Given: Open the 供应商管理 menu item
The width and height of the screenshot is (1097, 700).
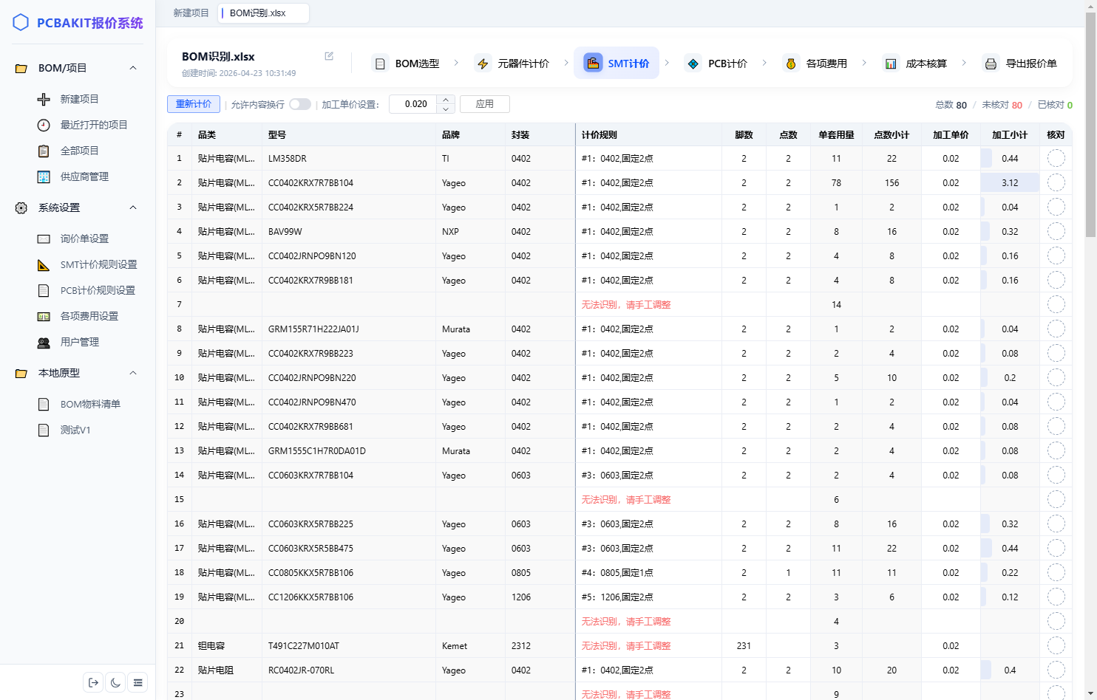Looking at the screenshot, I should click(84, 176).
